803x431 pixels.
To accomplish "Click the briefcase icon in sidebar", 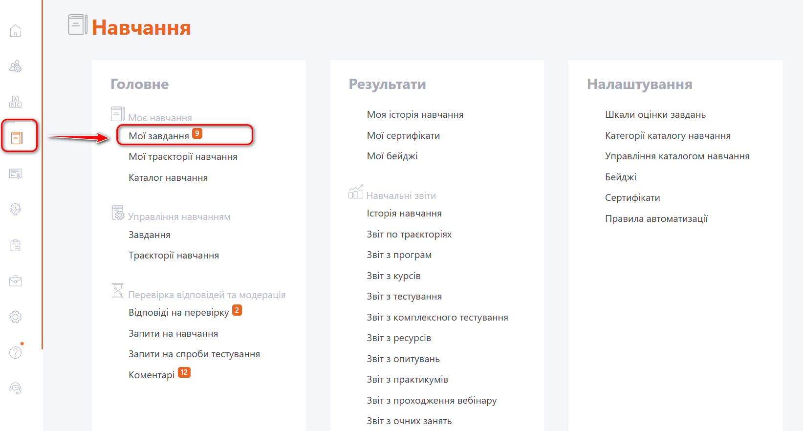I will click(16, 281).
